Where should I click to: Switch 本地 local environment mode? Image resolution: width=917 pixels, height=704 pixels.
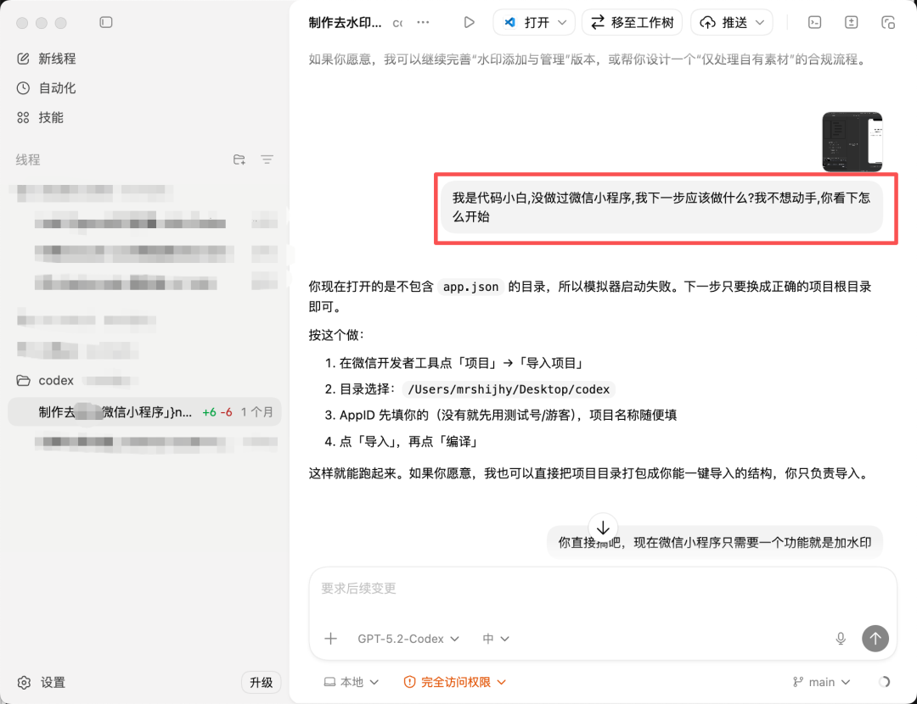click(351, 682)
